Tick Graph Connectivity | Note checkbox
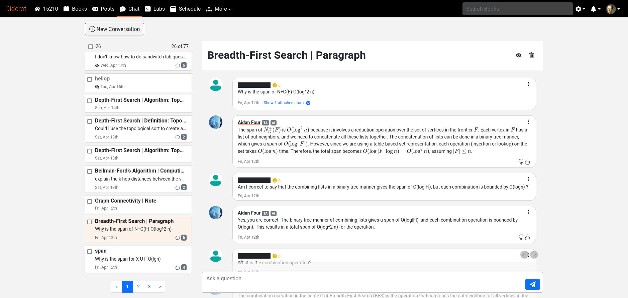The width and height of the screenshot is (628, 298). pyautogui.click(x=90, y=202)
